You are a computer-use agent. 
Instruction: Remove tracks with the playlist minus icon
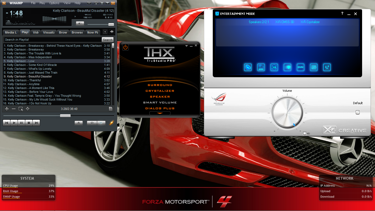[14, 109]
